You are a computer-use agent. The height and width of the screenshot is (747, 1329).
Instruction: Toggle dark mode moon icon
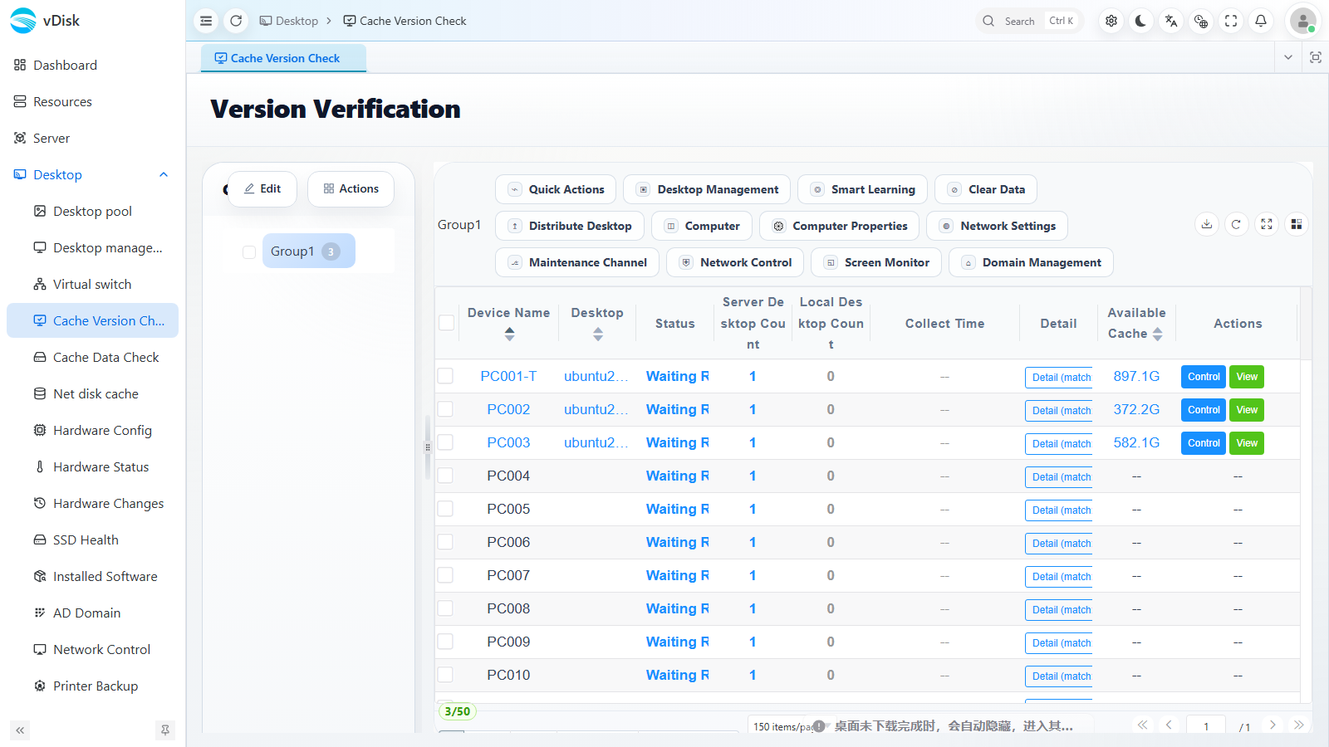pyautogui.click(x=1140, y=21)
